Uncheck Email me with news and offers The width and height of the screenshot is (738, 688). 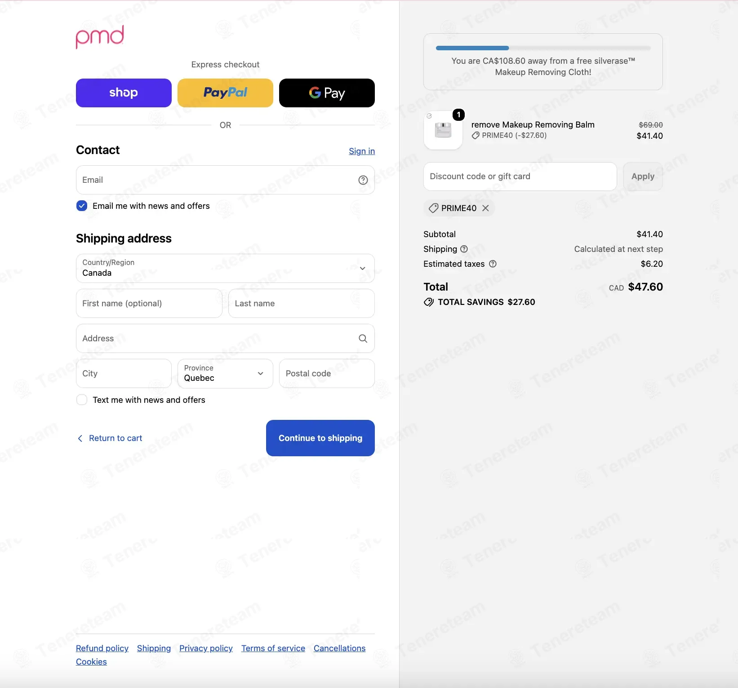(x=82, y=206)
